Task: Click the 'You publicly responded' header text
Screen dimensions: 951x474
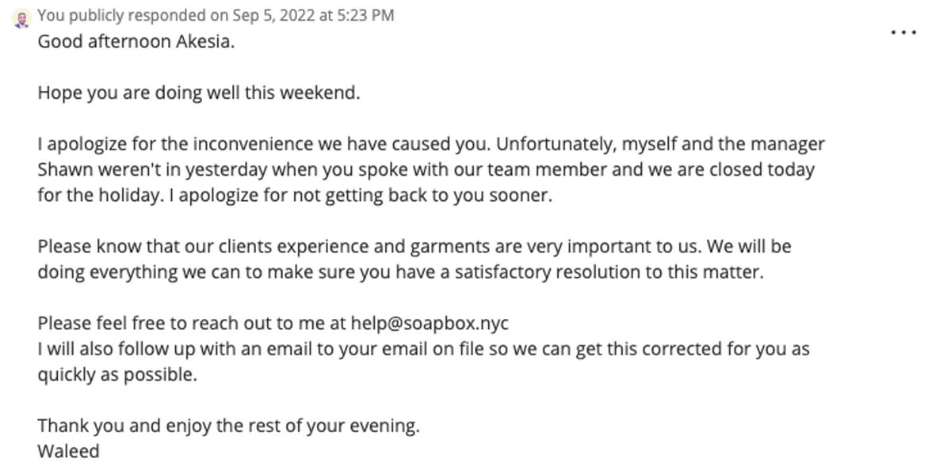Action: (132, 15)
